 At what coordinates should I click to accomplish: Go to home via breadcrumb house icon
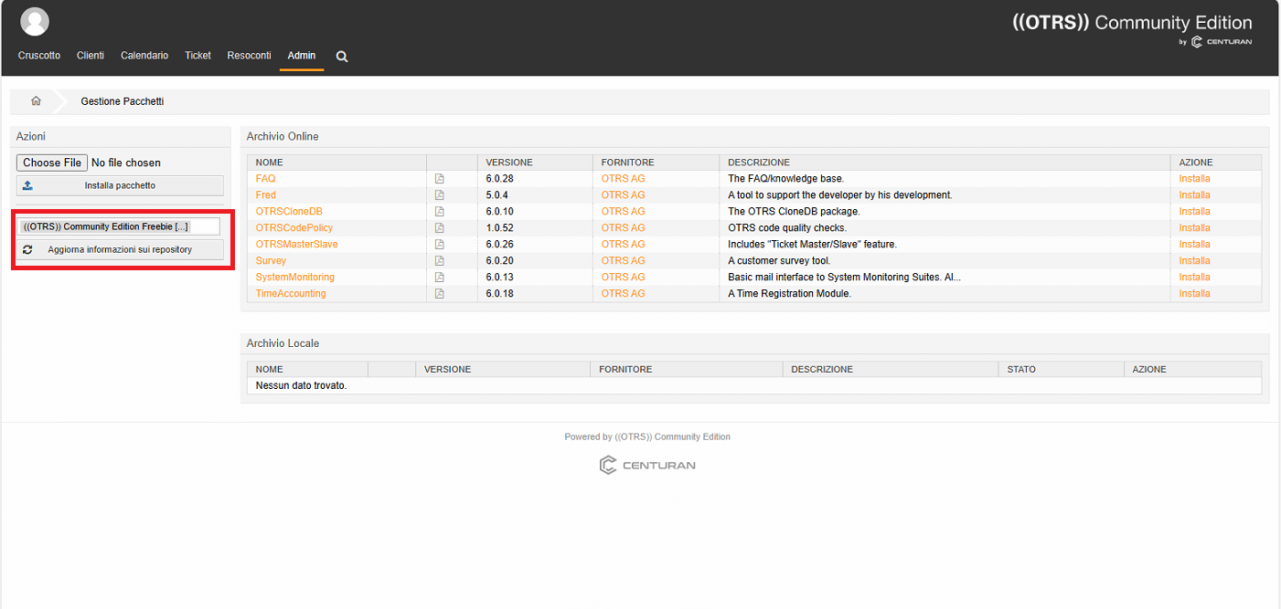tap(36, 101)
